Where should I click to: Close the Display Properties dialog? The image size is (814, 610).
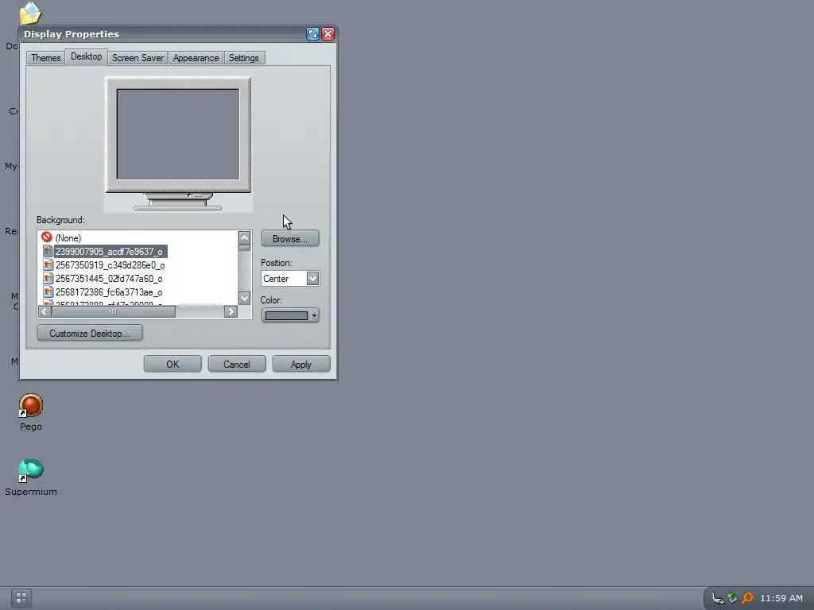point(328,33)
